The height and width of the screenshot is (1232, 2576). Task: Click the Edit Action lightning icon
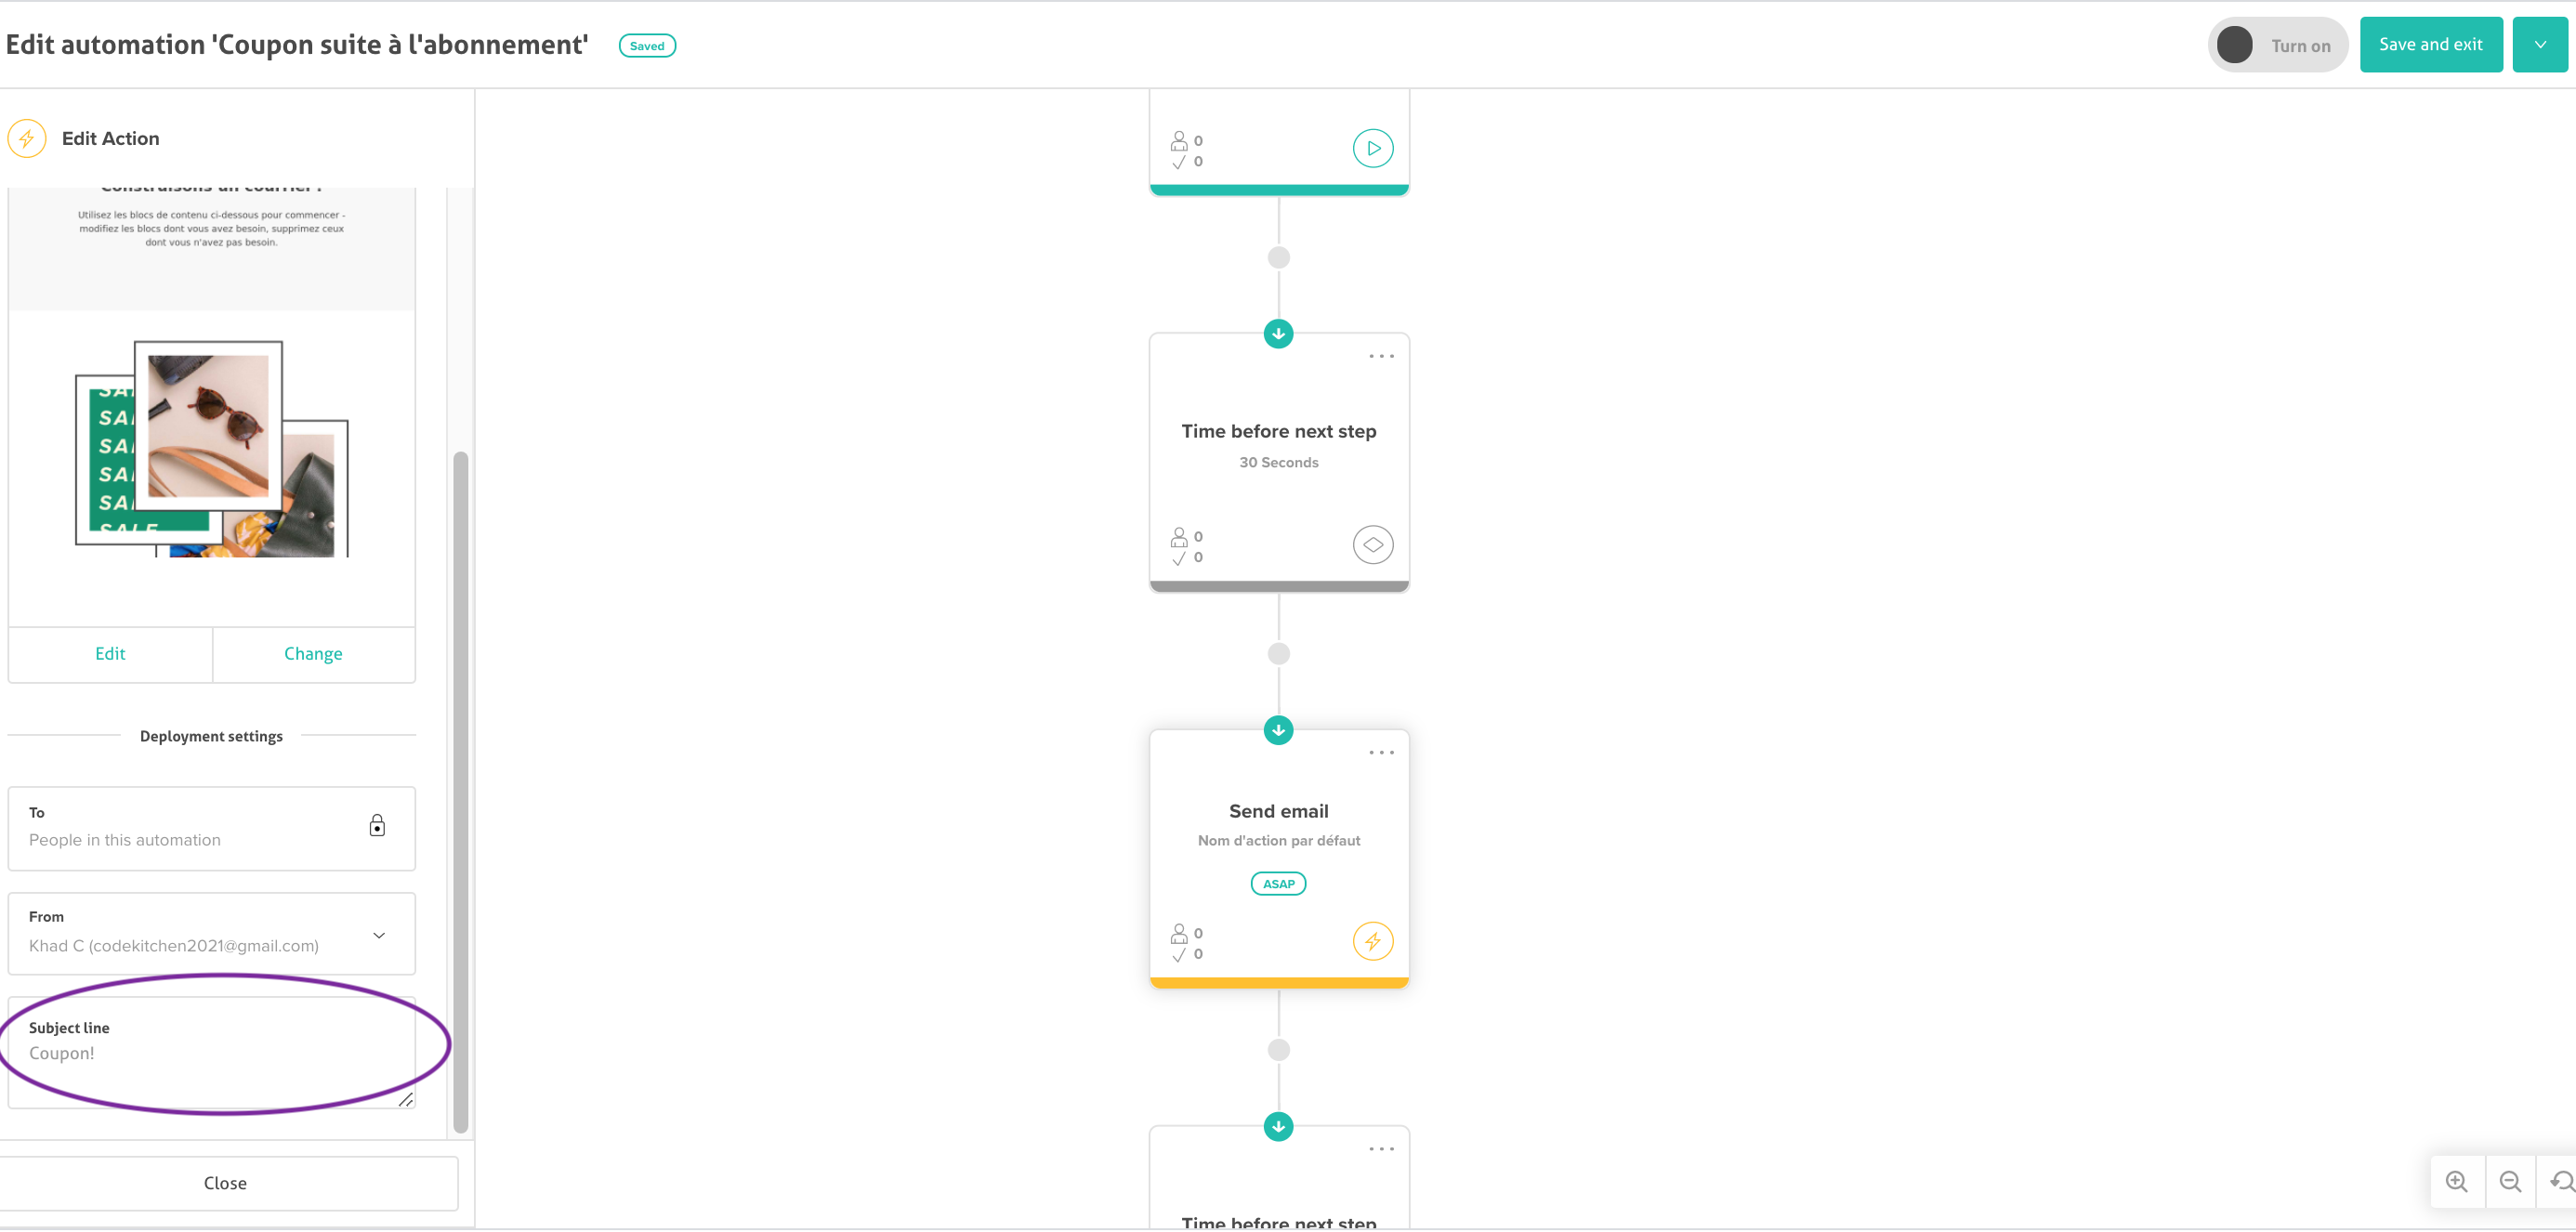coord(27,138)
